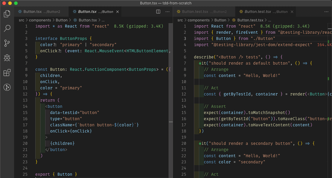This screenshot has height=178, width=332.
Task: Click 'components' in right editor breadcrumb
Action: tap(199, 20)
